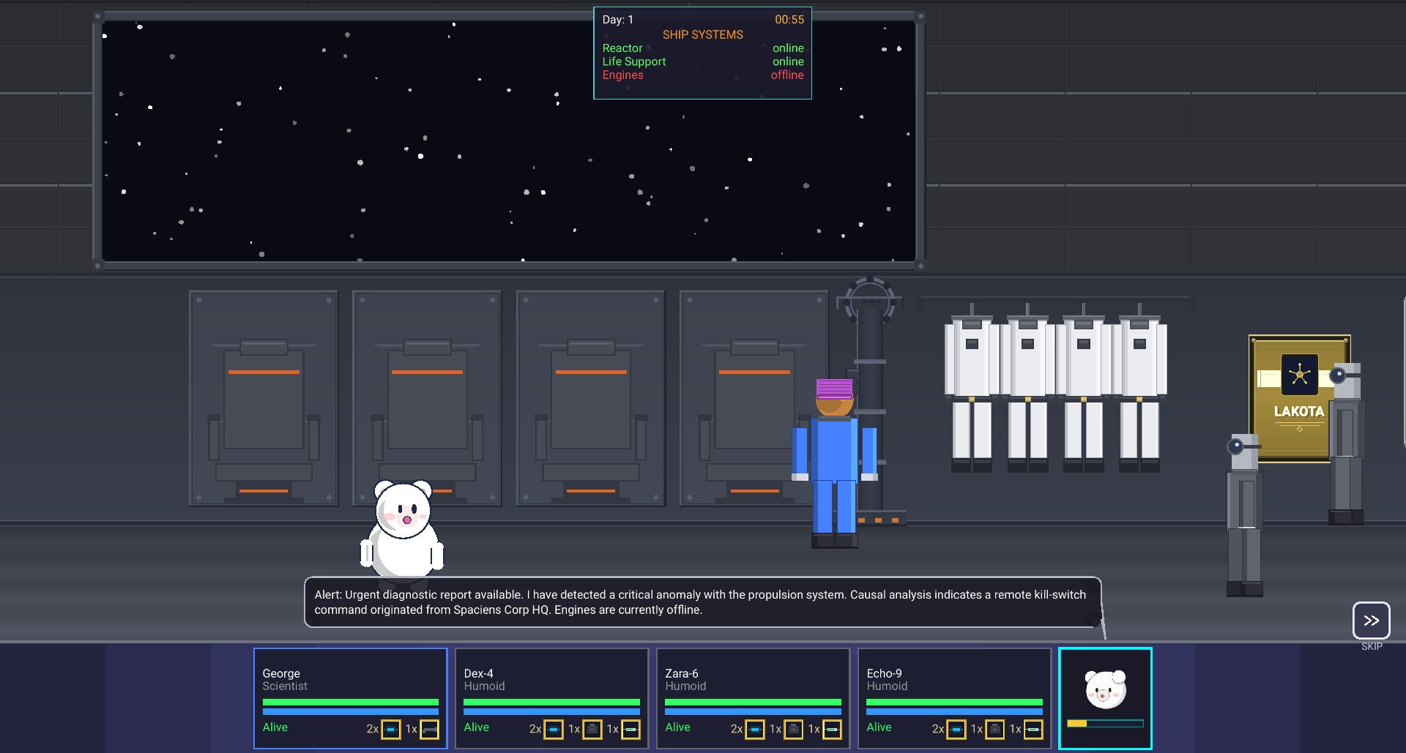The width and height of the screenshot is (1406, 753).
Task: Select Dex-4's dark box inventory item
Action: 592,730
